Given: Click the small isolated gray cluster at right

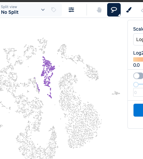Looking at the screenshot, I should point(116,93).
